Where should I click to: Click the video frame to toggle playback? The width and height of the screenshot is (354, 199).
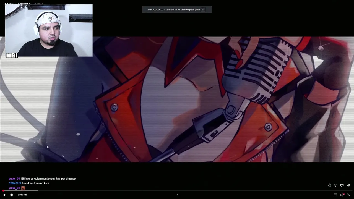point(177,99)
